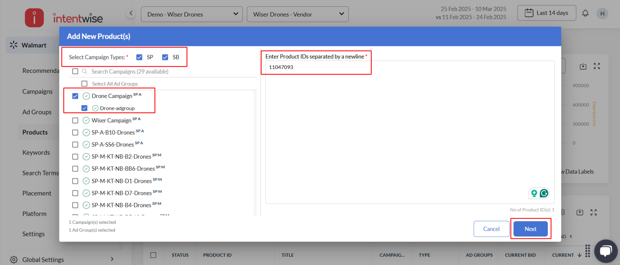Image resolution: width=620 pixels, height=265 pixels.
Task: Check SP-M-KT-NB-B2-Drones campaign
Action: [75, 156]
